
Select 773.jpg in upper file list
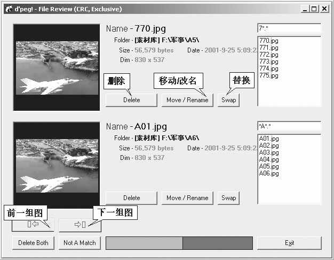click(268, 62)
